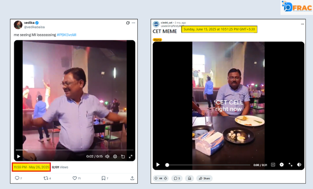Open the #PBKSvsMI hashtag link
This screenshot has width=313, height=189.
click(66, 35)
